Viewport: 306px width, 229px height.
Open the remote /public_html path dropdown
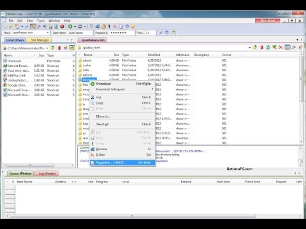click(249, 48)
